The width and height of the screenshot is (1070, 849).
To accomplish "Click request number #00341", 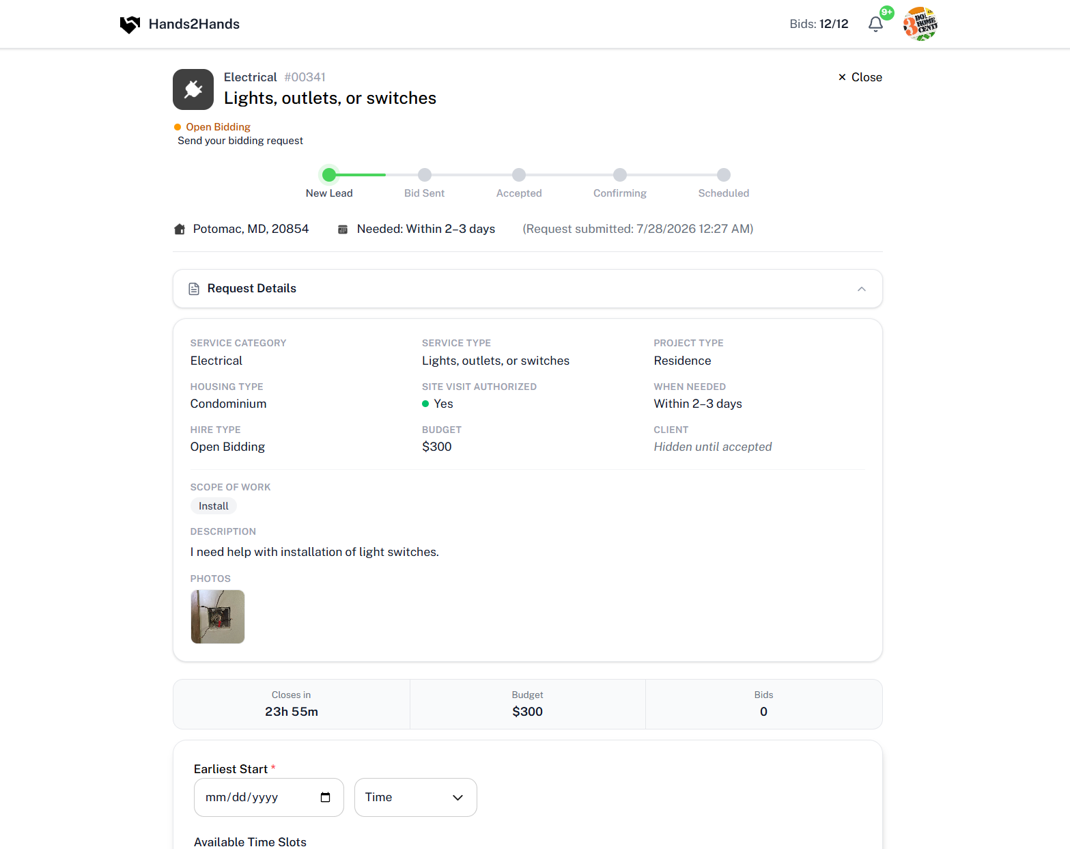I will (305, 77).
